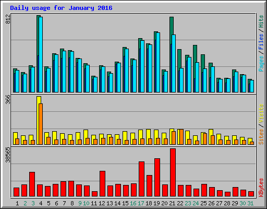Click the red KBytes bar for day 17
Screen dimensions: 267x209
click(x=141, y=179)
